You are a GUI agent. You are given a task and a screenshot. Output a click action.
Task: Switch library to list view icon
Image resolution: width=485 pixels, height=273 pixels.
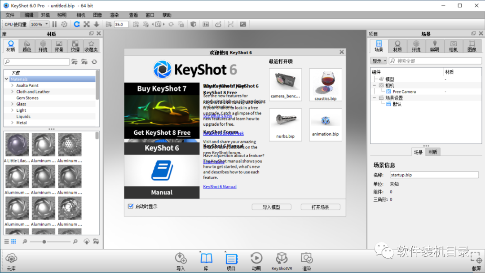[6, 242]
